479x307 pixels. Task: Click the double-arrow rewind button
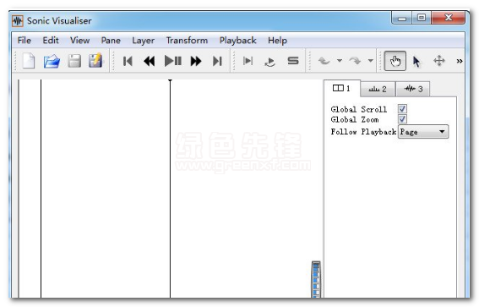(150, 61)
